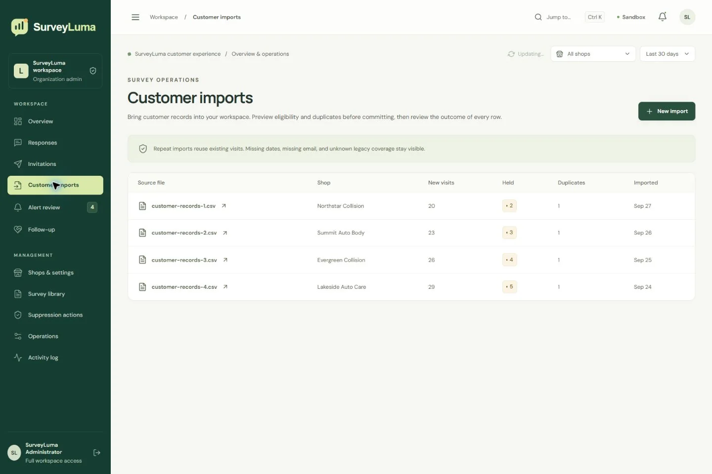Viewport: 712px width, 474px height.
Task: Open customer-records-4.csv external link arrow
Action: point(225,287)
